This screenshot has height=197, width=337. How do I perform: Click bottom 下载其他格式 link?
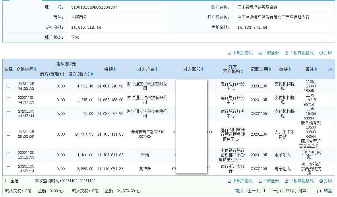(299, 181)
